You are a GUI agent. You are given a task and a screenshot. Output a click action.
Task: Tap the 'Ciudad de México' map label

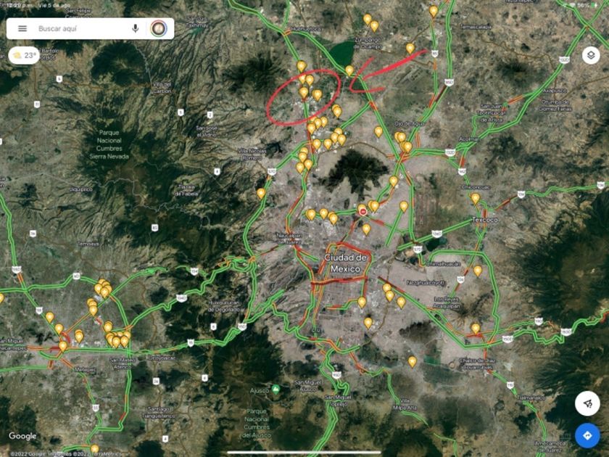tap(345, 263)
